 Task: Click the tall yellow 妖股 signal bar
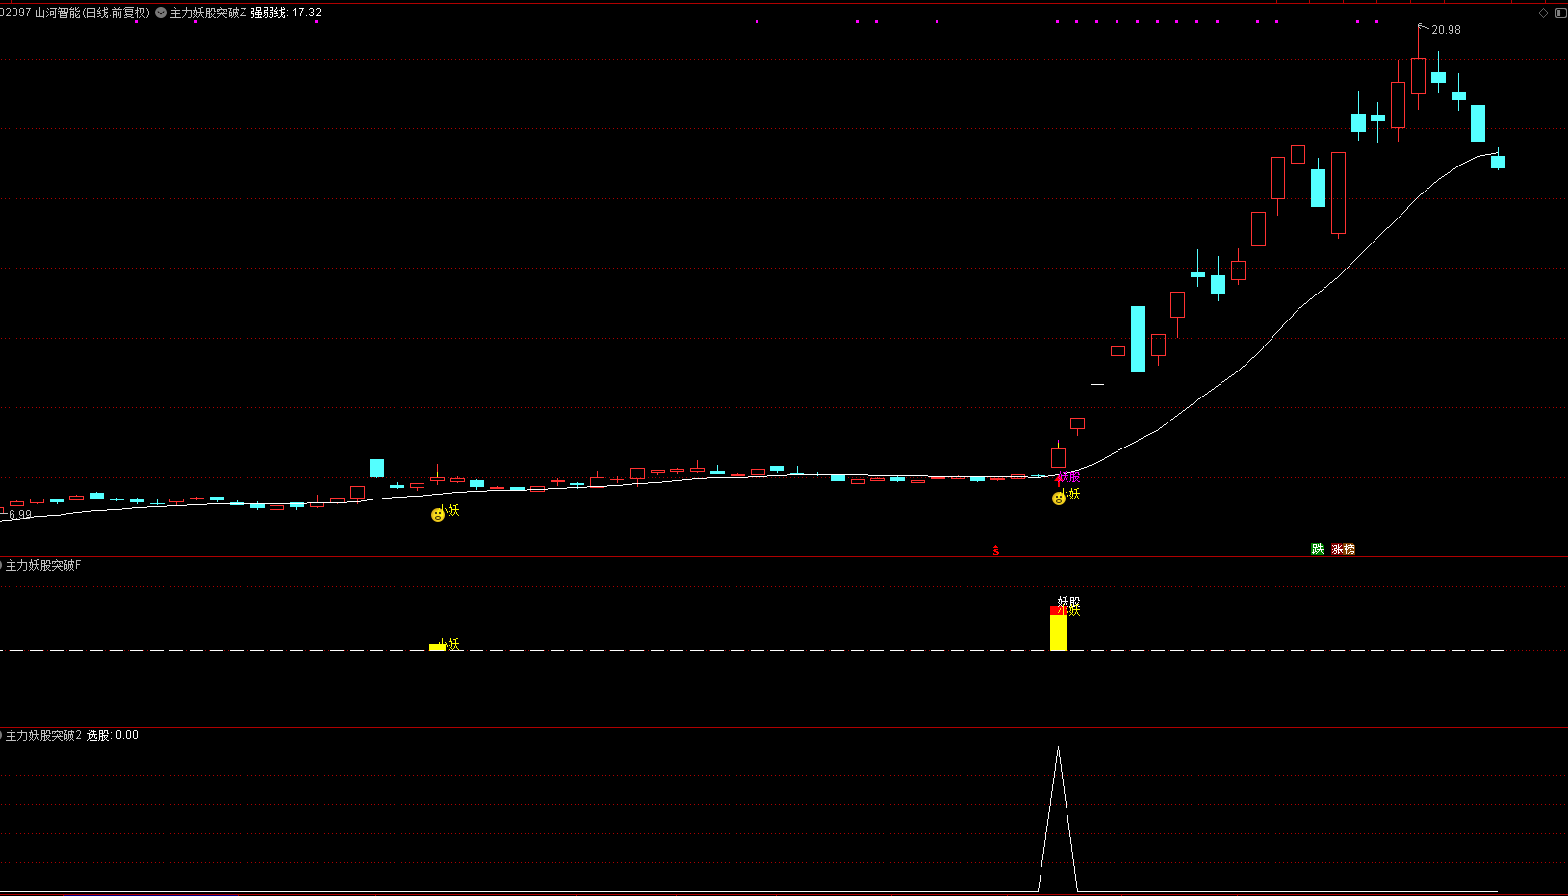tap(1058, 630)
